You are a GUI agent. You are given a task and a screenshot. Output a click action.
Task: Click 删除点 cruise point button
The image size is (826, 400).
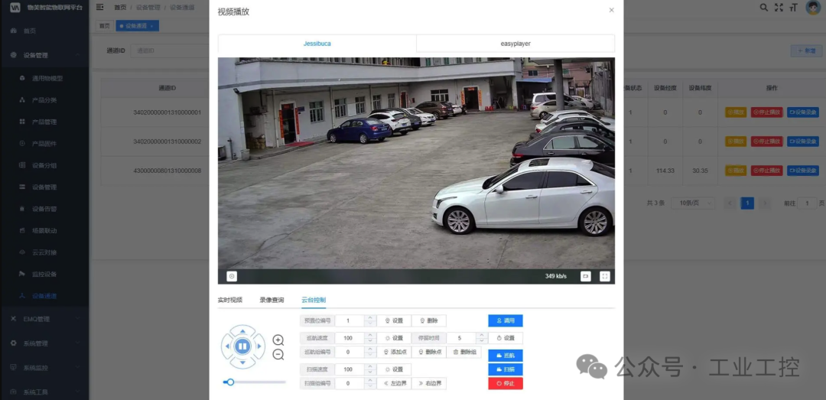click(429, 352)
